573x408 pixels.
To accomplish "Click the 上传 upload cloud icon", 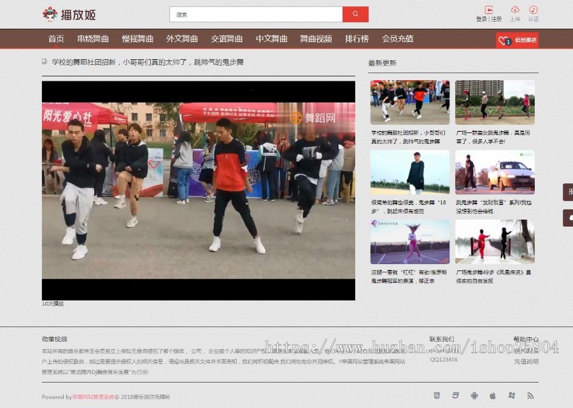I will pyautogui.click(x=515, y=10).
